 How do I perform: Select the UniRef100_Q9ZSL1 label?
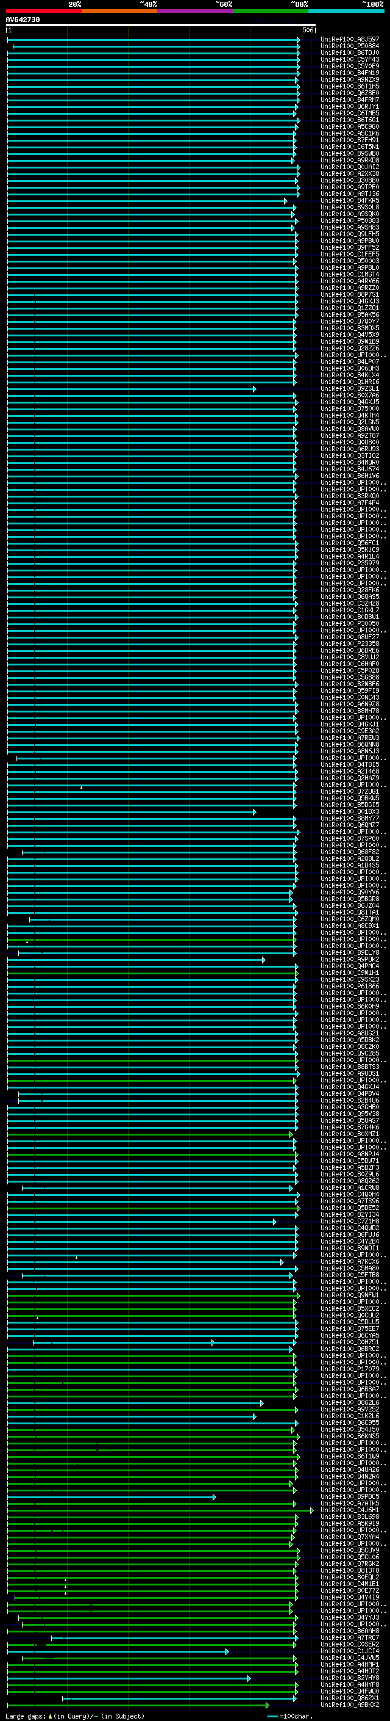tap(350, 389)
